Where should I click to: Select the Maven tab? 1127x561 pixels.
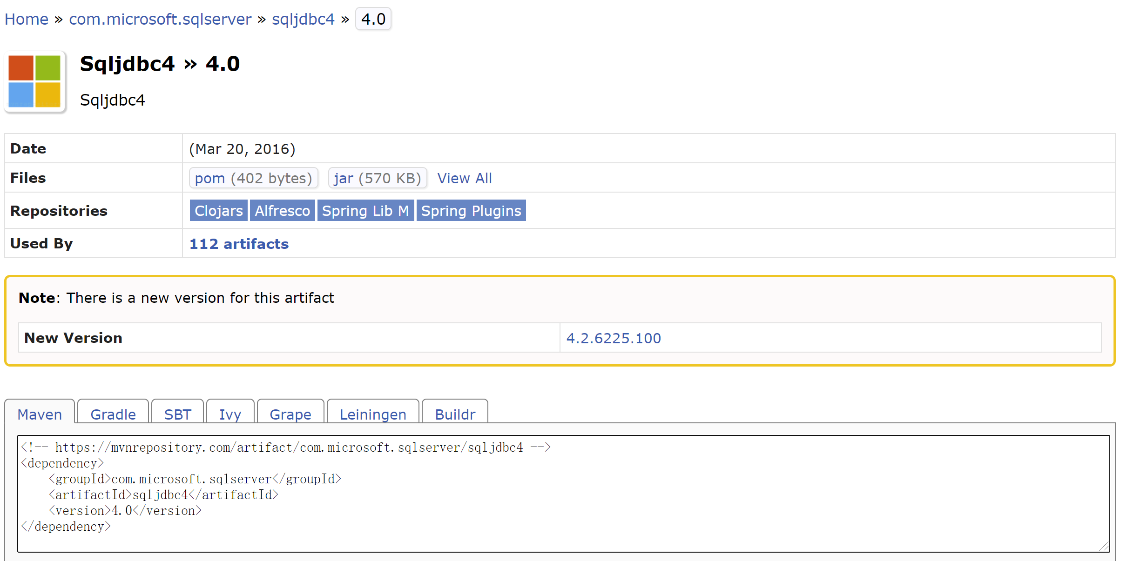tap(39, 414)
